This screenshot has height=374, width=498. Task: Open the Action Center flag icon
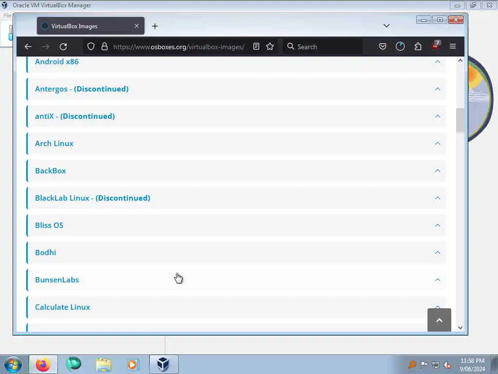[x=424, y=365]
